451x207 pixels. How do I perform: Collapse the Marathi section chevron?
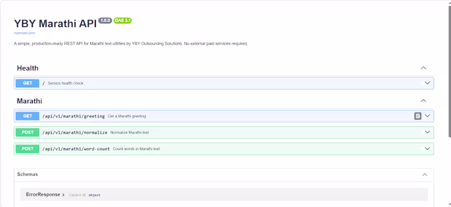[x=423, y=101]
